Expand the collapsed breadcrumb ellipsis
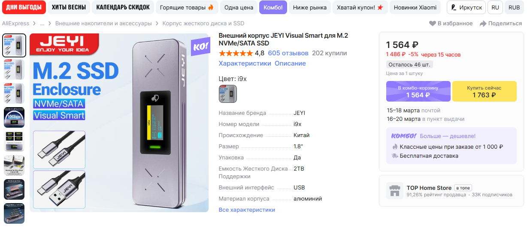Image resolution: width=527 pixels, height=228 pixels. tap(42, 24)
